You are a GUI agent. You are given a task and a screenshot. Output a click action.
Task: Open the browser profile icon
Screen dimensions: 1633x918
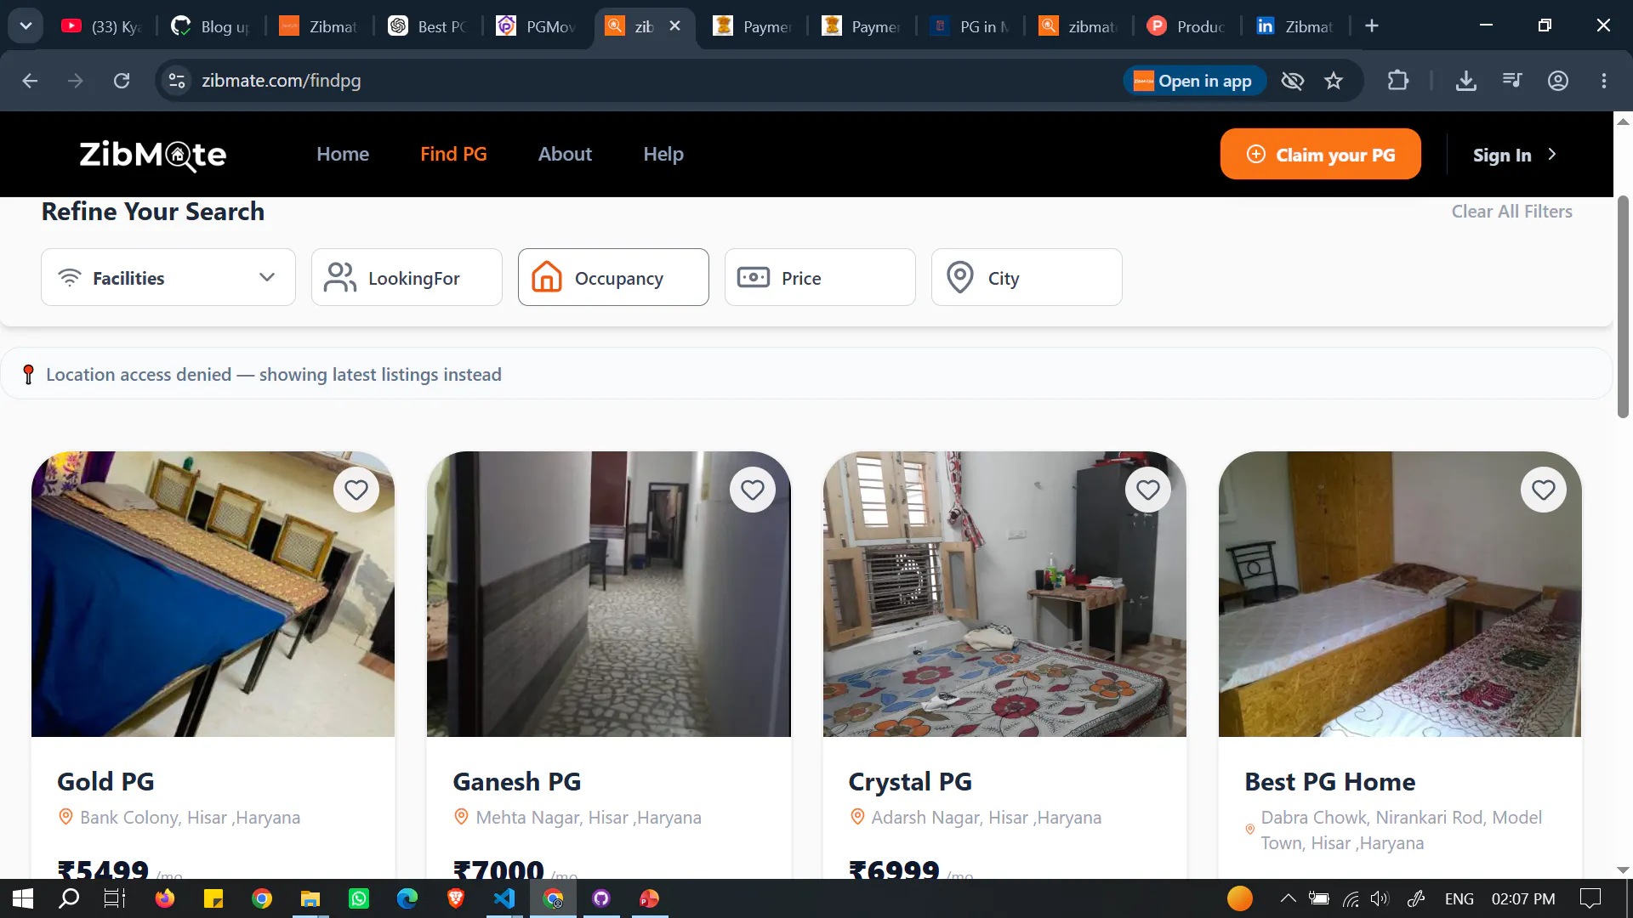pos(1558,81)
